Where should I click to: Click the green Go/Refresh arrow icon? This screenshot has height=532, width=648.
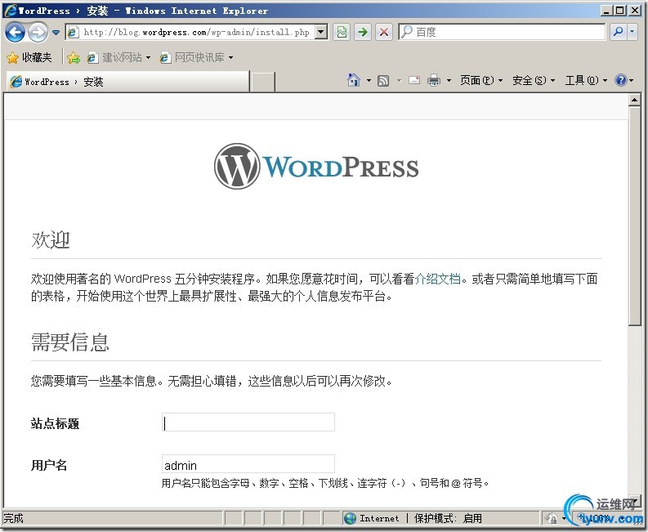coord(363,32)
